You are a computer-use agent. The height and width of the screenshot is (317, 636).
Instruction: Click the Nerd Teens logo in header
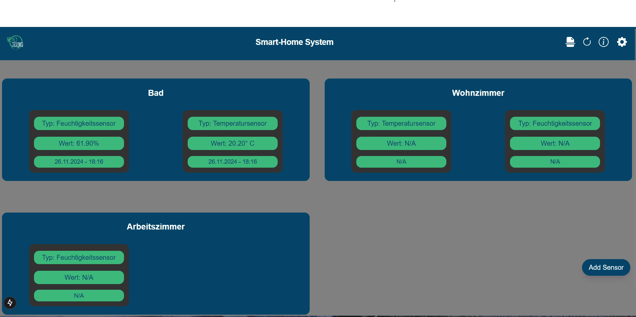pos(15,42)
